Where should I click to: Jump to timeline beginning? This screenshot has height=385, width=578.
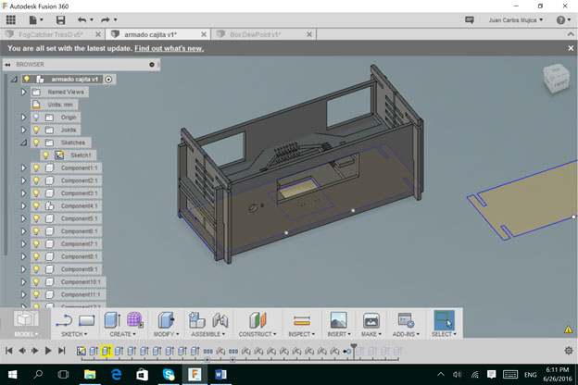tap(9, 351)
